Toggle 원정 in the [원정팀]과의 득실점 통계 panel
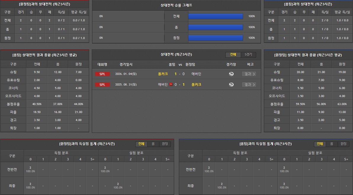Viewport: 353px width, 195px height. tap(165, 144)
